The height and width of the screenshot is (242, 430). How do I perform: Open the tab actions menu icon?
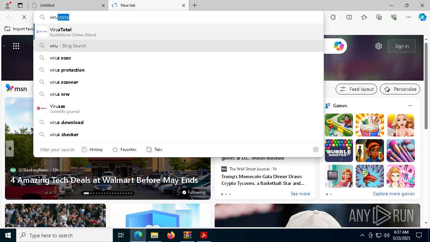coord(20,5)
